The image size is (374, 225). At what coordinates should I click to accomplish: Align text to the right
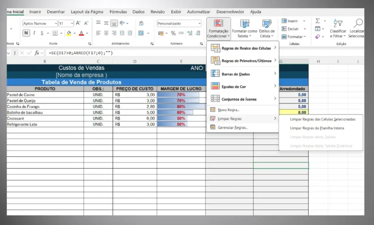[x=114, y=33]
